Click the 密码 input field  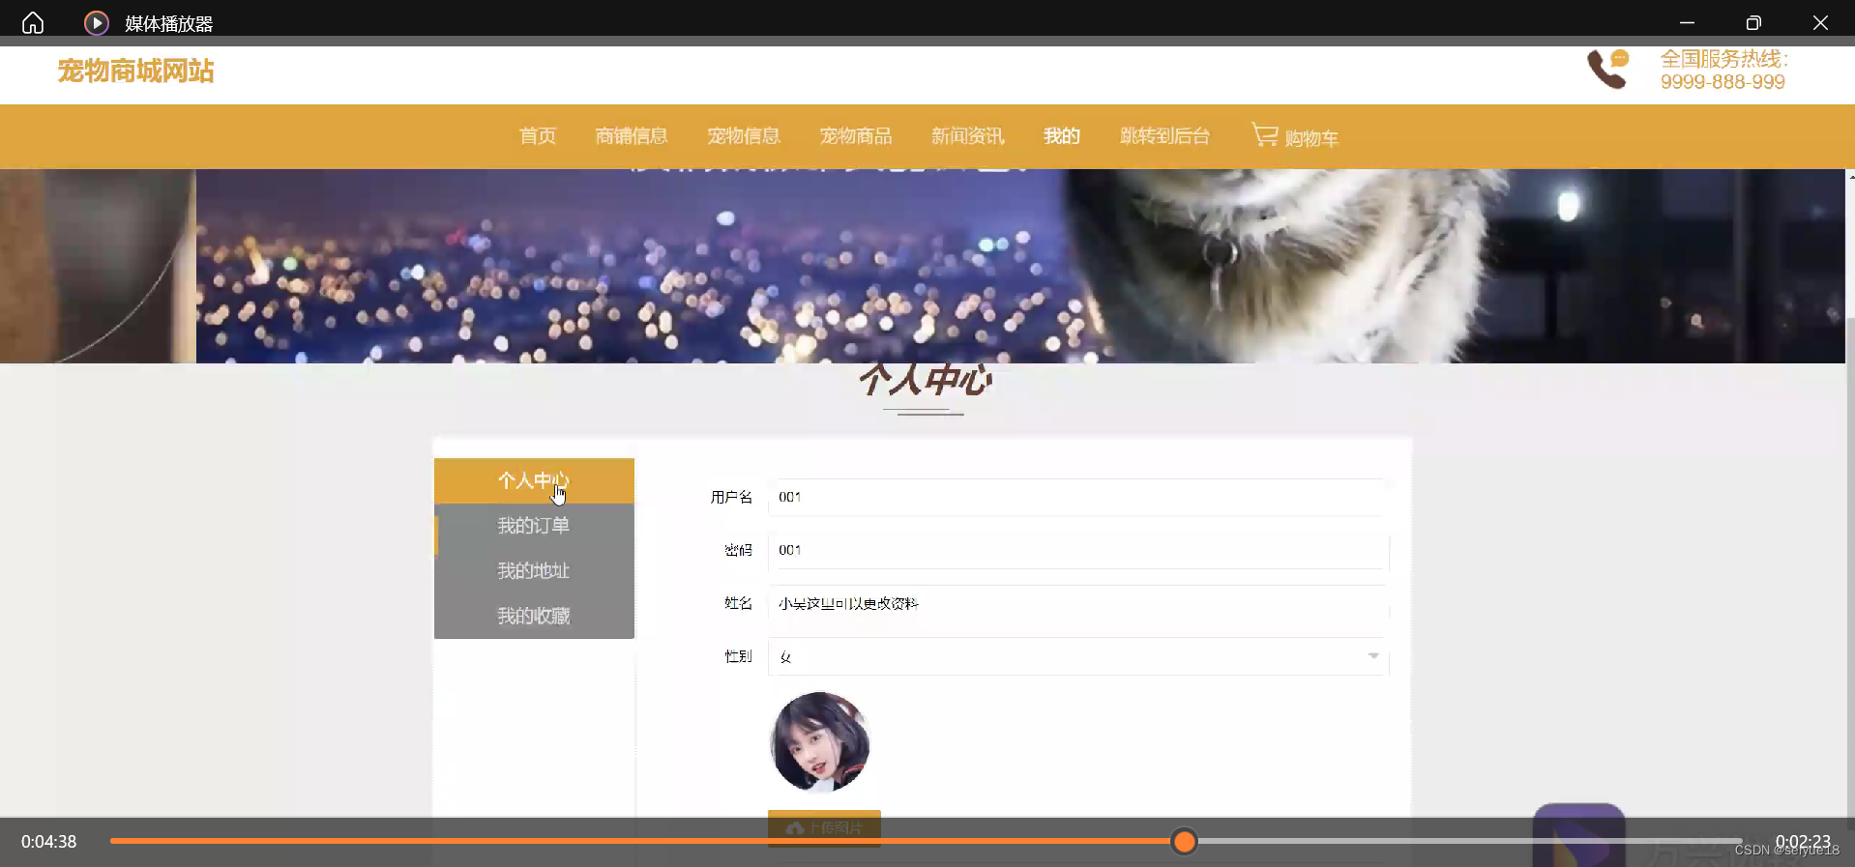(x=1078, y=550)
